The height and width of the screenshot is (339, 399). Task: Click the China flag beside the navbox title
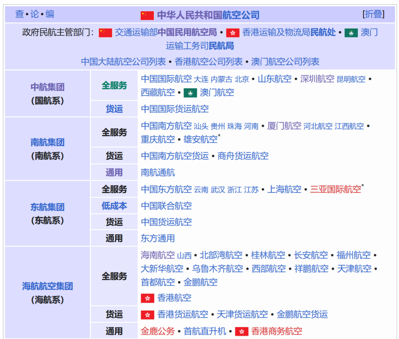pyautogui.click(x=147, y=16)
